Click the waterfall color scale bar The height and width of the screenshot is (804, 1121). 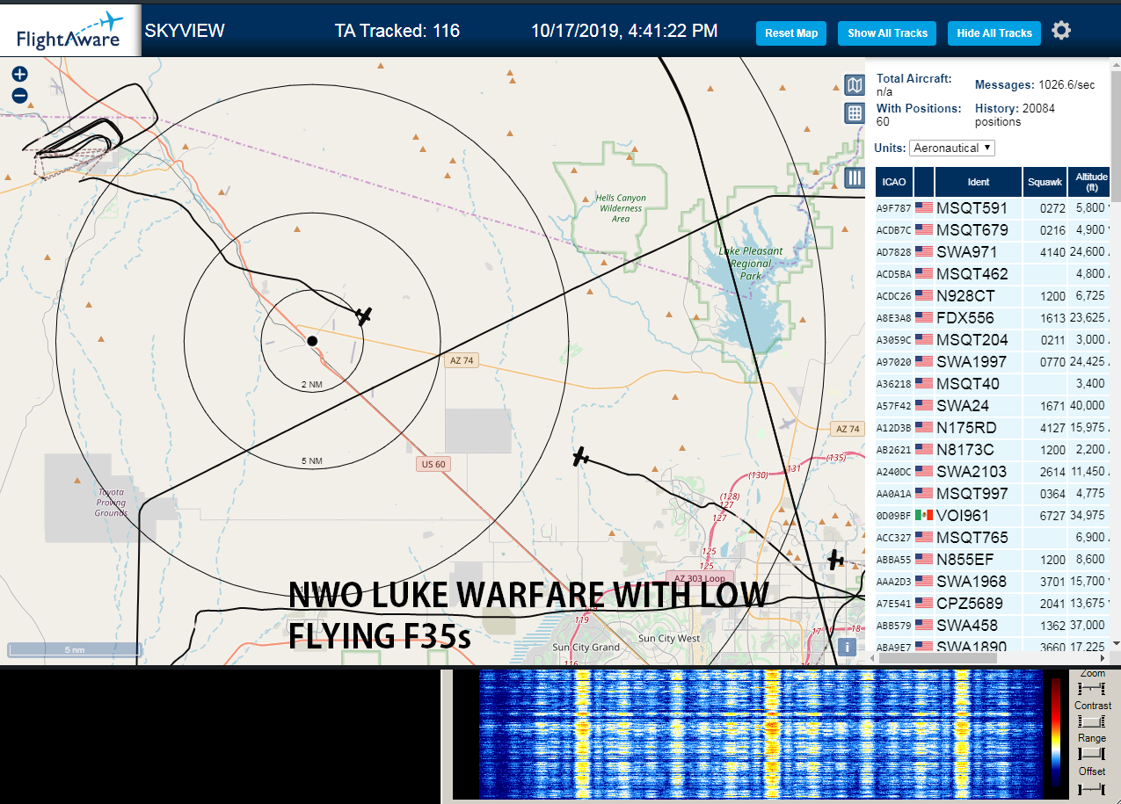[1055, 731]
